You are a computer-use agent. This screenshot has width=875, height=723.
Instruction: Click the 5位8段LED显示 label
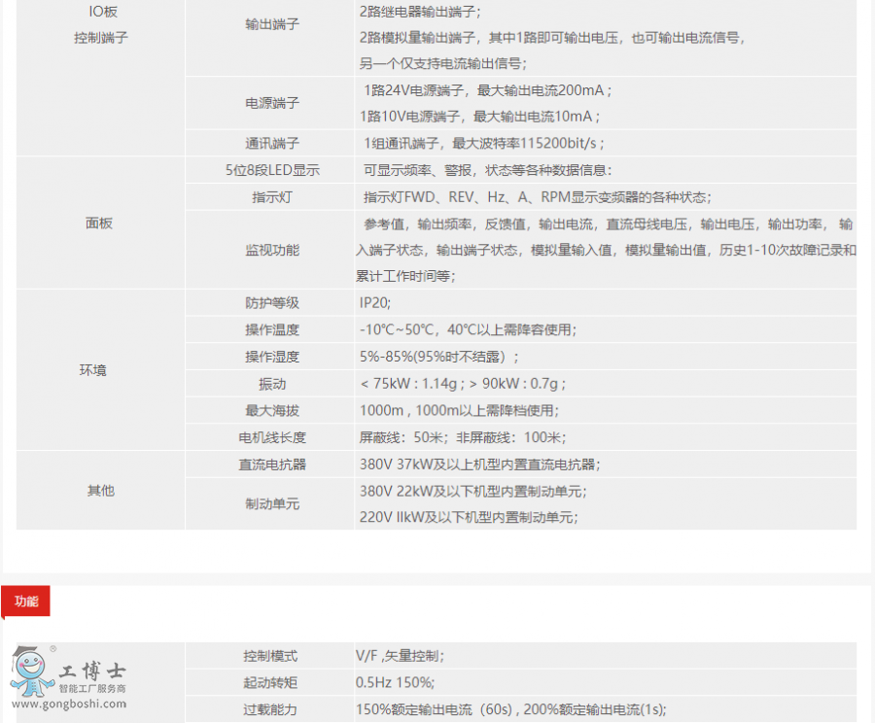(272, 170)
